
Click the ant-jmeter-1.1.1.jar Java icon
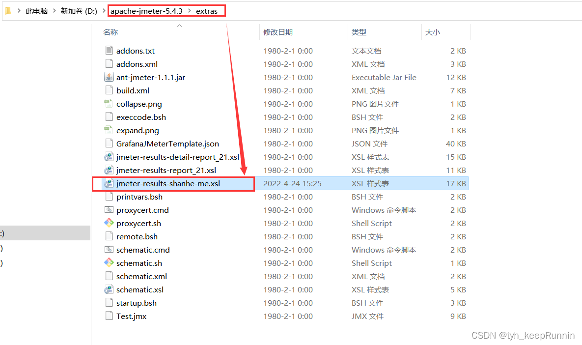click(x=109, y=77)
